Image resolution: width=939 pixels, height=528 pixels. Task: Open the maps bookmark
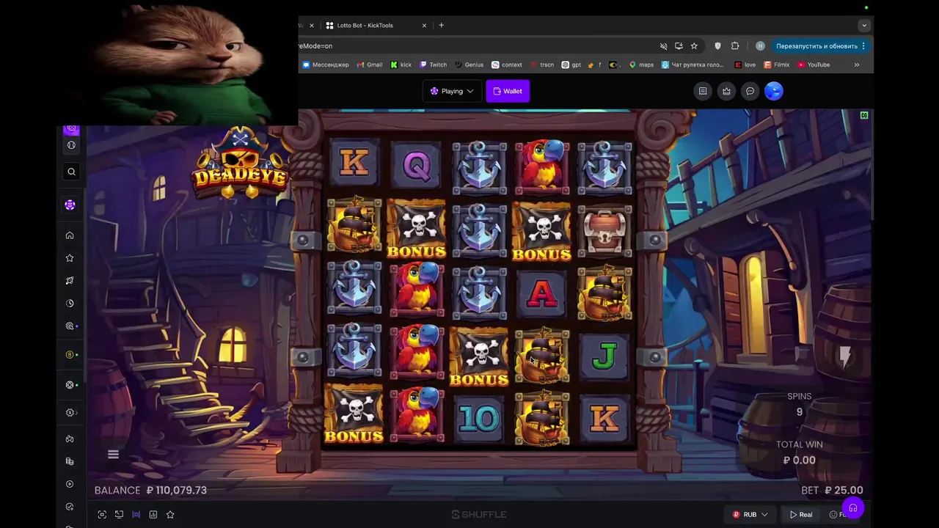tap(641, 65)
